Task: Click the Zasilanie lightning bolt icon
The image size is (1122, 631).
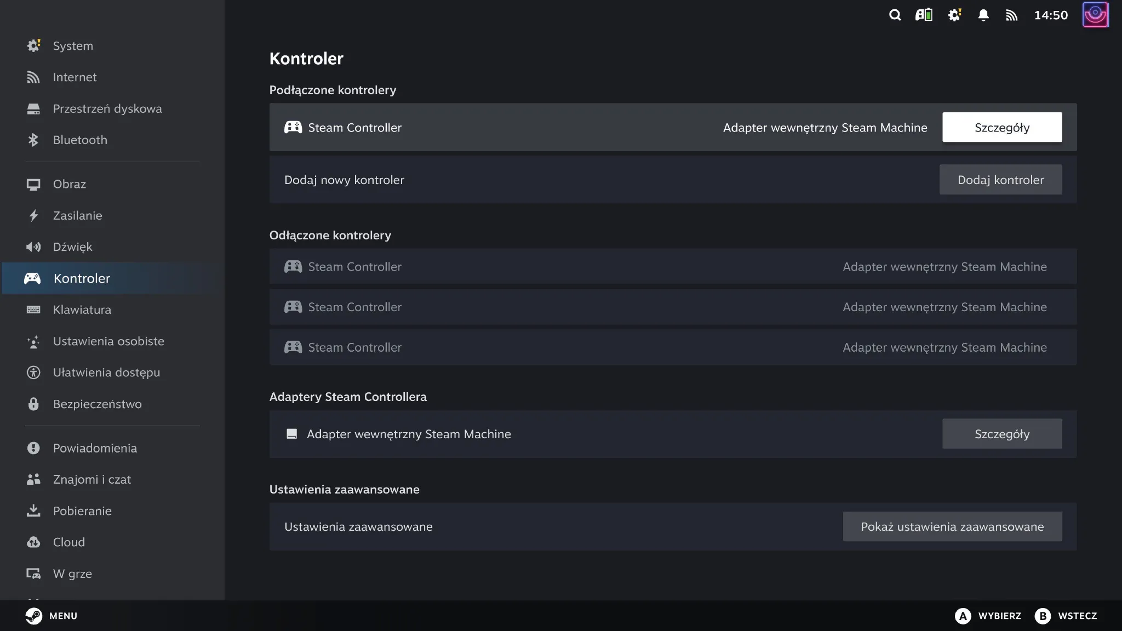Action: pos(33,216)
